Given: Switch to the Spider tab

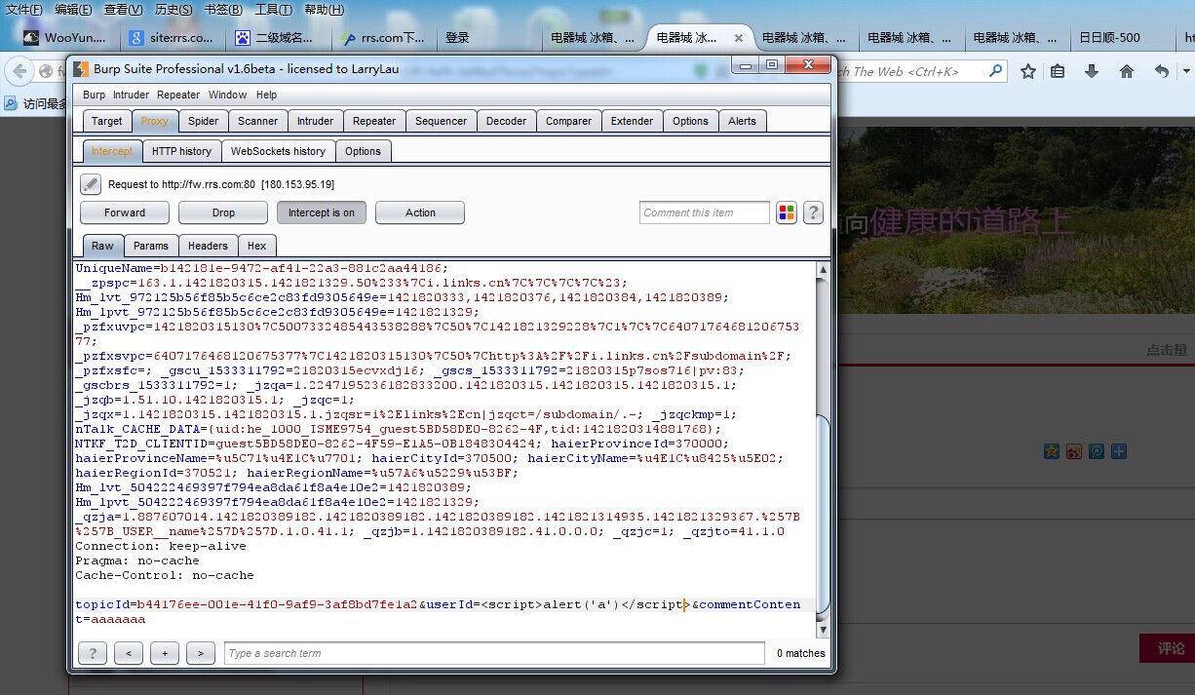Looking at the screenshot, I should point(204,121).
